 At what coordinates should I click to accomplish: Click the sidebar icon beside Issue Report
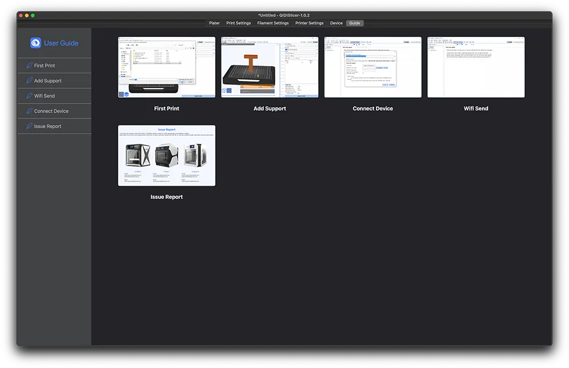(x=29, y=126)
